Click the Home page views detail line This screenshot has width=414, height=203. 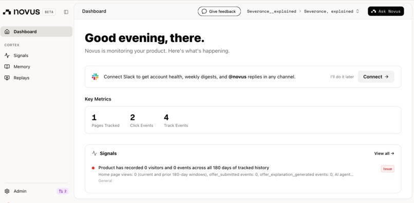[x=226, y=174]
